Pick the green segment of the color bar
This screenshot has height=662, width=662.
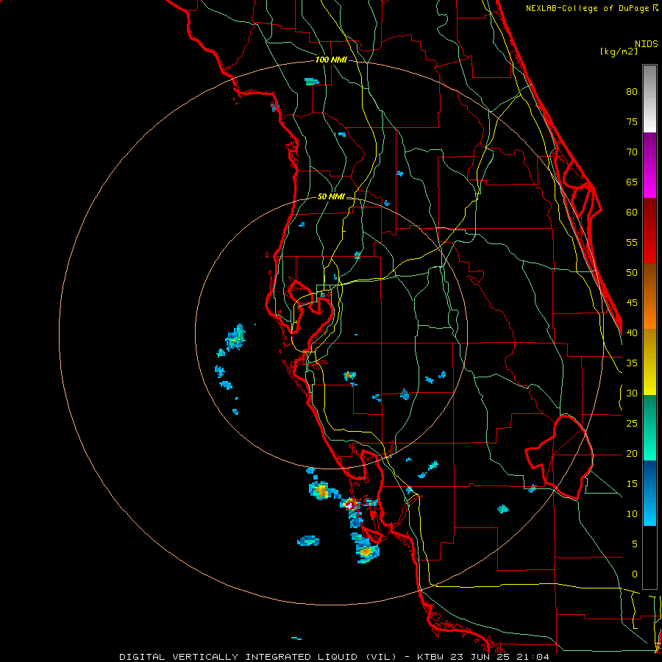coord(649,427)
